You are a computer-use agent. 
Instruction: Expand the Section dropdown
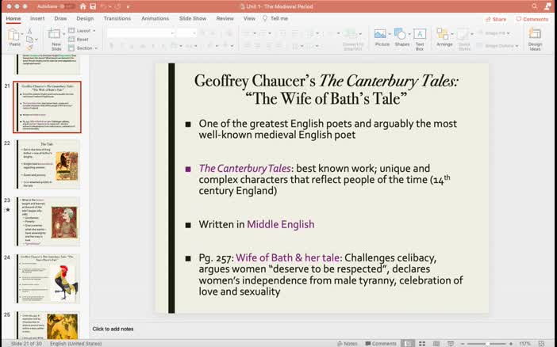tap(83, 48)
